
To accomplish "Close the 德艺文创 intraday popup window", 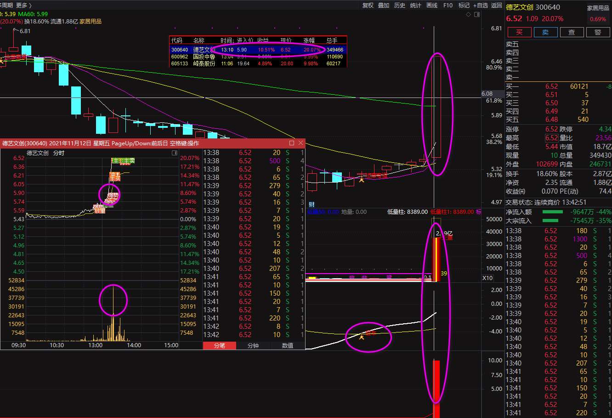I will coord(300,143).
